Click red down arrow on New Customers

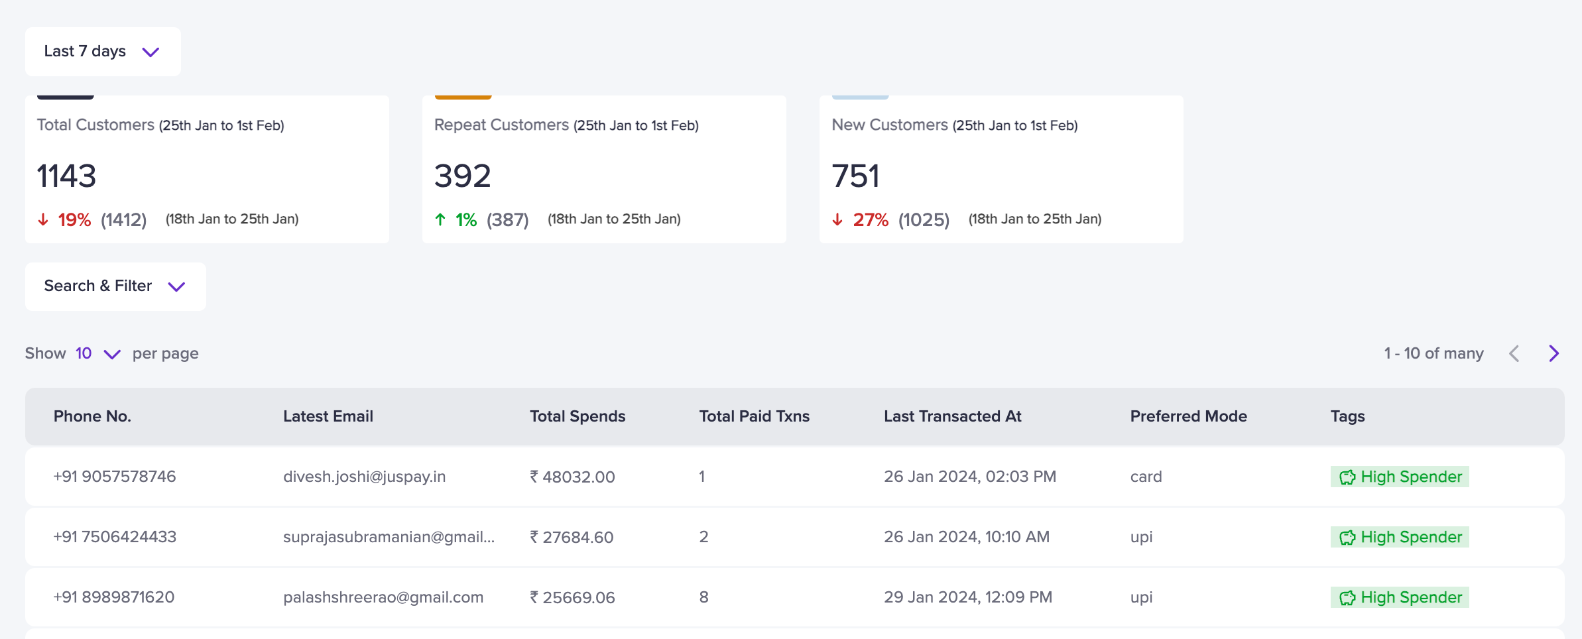[837, 219]
